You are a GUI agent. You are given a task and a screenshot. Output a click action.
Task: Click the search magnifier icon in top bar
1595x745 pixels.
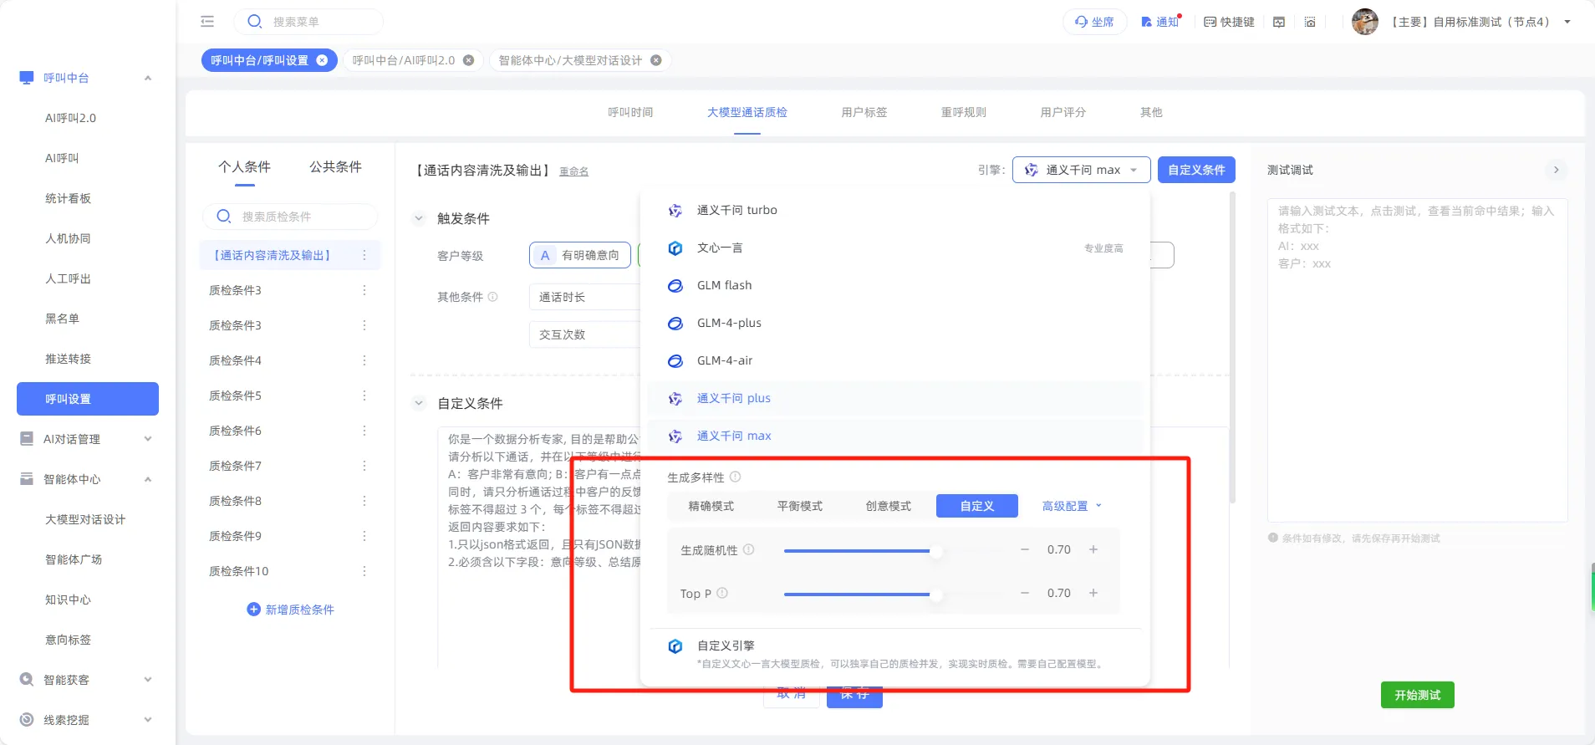point(255,22)
